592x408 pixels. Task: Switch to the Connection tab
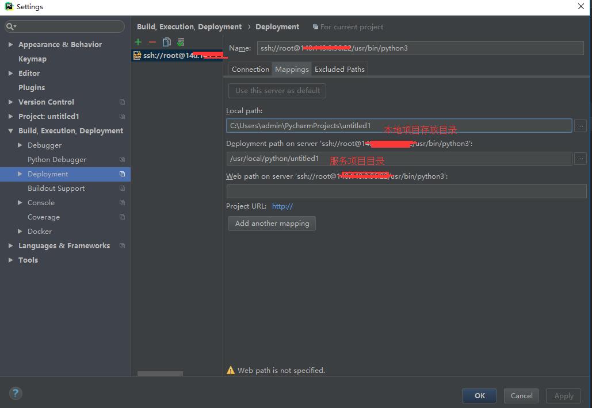tap(250, 69)
